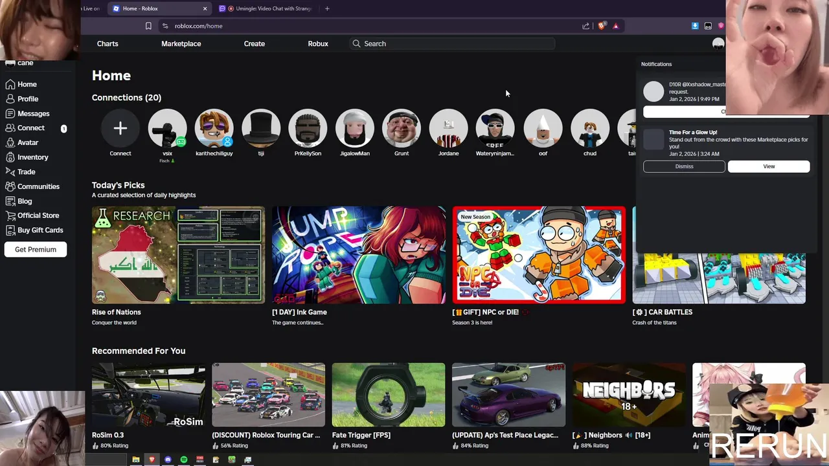
Task: Open oof's avatar in connections
Action: tap(543, 128)
